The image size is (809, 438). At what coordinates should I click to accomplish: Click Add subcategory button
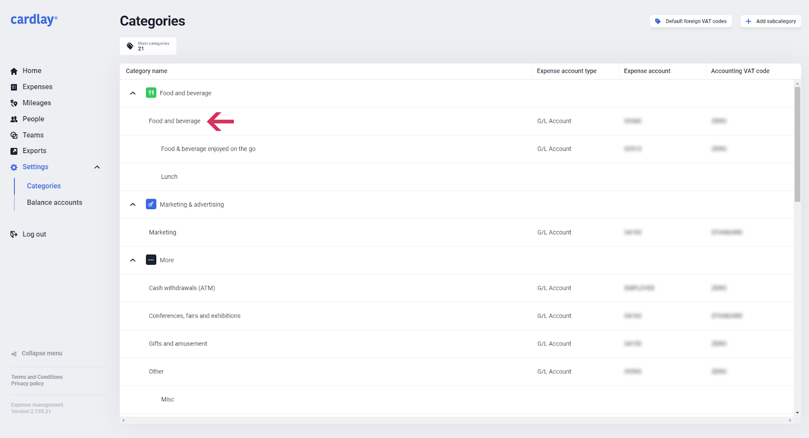pos(771,21)
